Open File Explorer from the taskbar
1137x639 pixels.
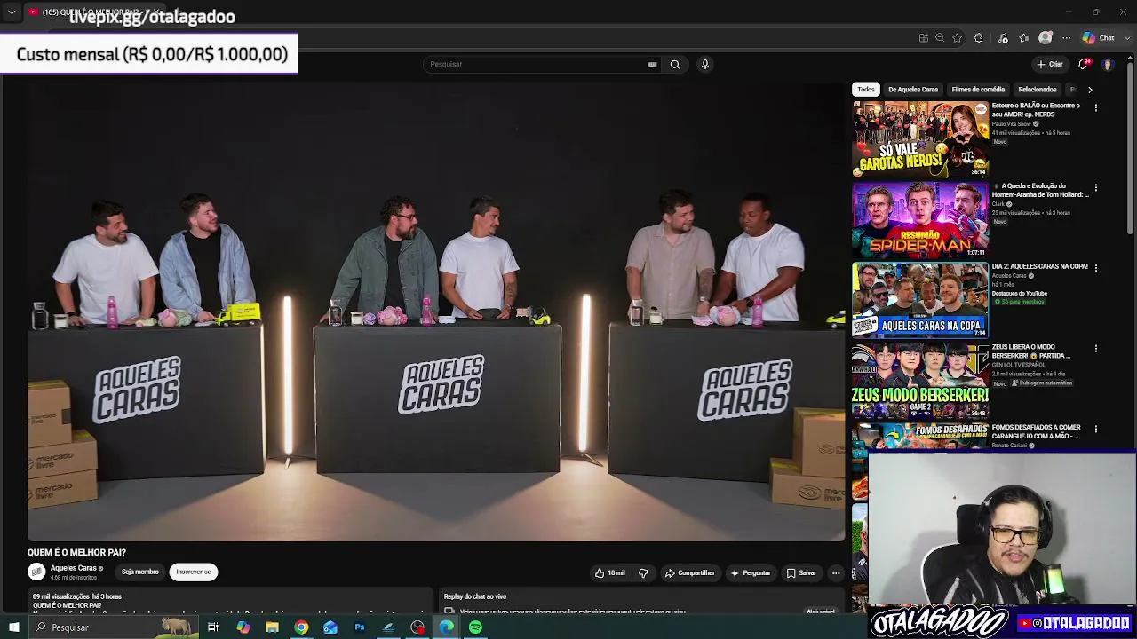[x=272, y=627]
